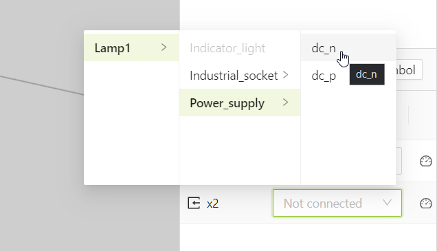
Task: Select Lamp1 in the cascading menu
Action: pyautogui.click(x=131, y=47)
